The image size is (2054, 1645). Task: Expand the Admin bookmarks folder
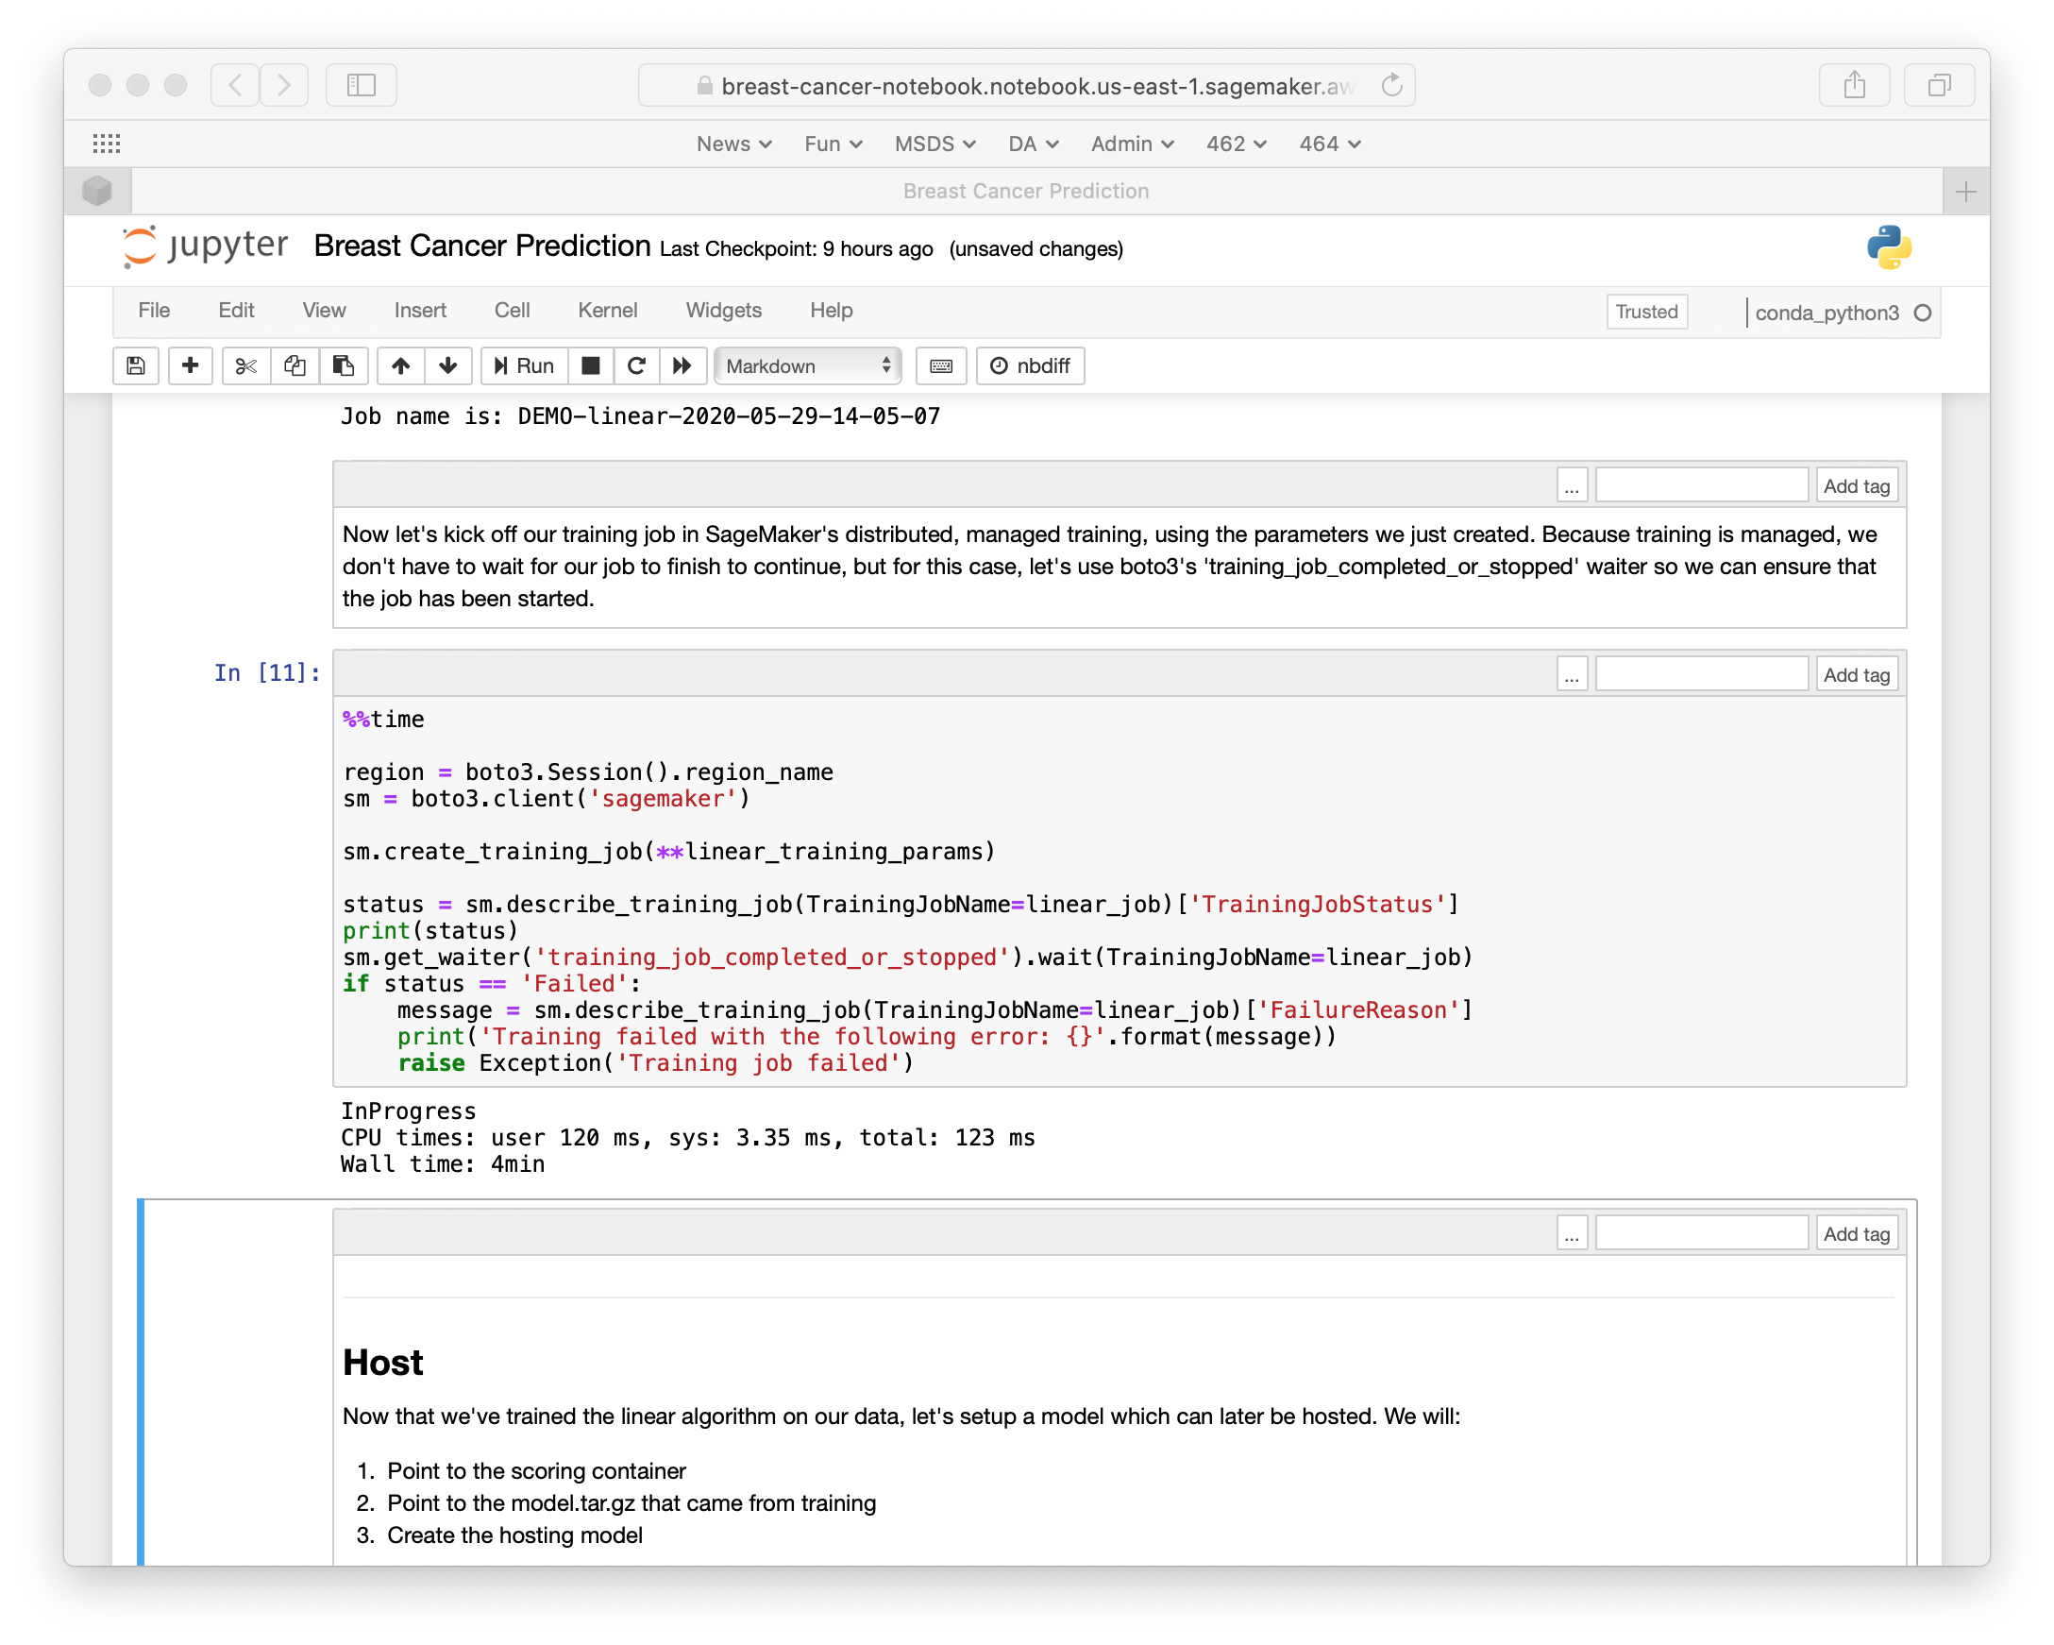pos(1132,144)
